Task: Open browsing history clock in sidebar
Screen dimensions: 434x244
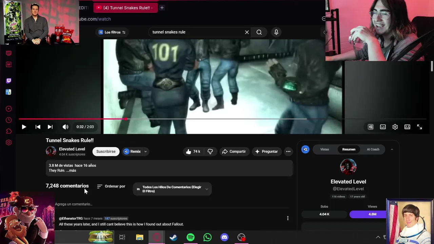Action: pyautogui.click(x=8, y=120)
